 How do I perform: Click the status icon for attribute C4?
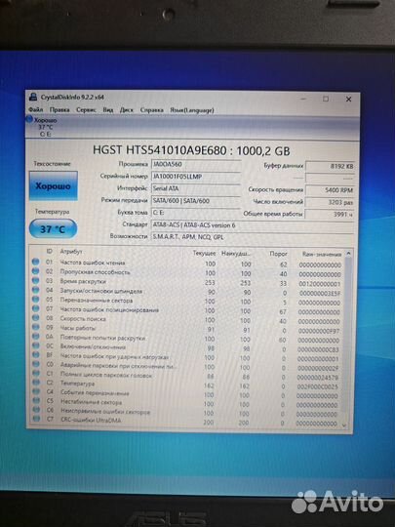[x=36, y=391]
